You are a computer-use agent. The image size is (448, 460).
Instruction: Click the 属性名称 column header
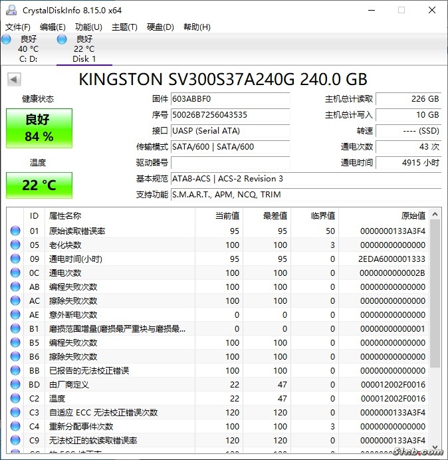click(65, 216)
